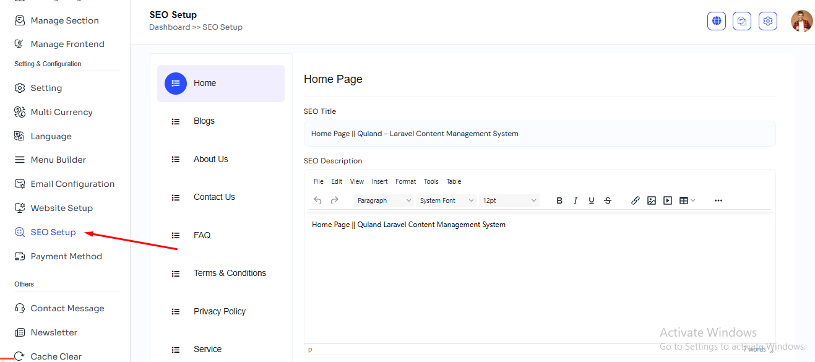Toggle strikethrough formatting
This screenshot has width=815, height=362.
(x=608, y=200)
